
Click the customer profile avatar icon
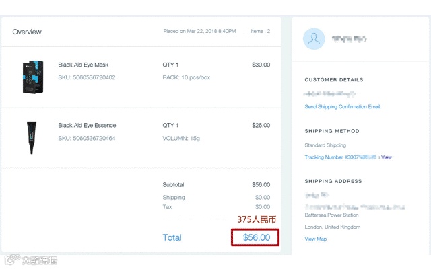(x=314, y=40)
